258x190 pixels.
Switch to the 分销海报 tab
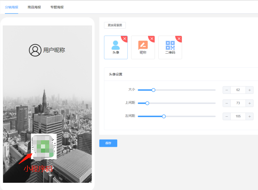click(11, 7)
